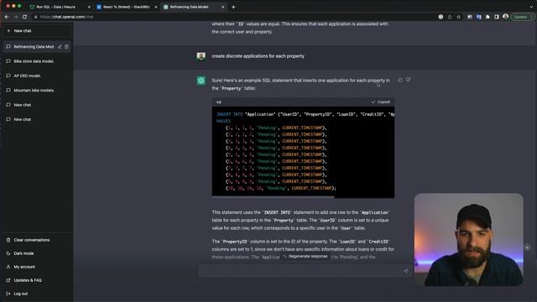Give a thumbs down to the response
This screenshot has height=302, width=537.
[x=408, y=80]
